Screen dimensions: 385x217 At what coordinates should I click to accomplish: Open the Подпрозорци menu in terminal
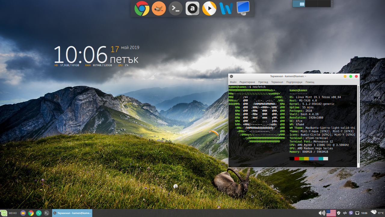[294, 82]
